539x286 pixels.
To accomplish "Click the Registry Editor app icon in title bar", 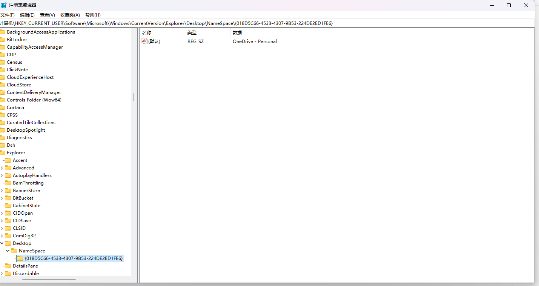I will (3, 5).
